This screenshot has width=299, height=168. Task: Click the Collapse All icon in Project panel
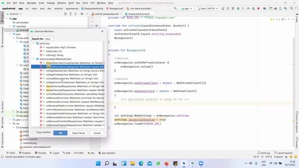pyautogui.click(x=76, y=14)
